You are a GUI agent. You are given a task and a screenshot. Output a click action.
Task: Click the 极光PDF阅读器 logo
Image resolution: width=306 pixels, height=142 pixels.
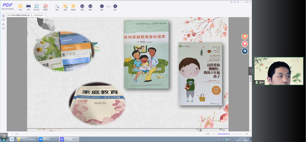click(7, 6)
